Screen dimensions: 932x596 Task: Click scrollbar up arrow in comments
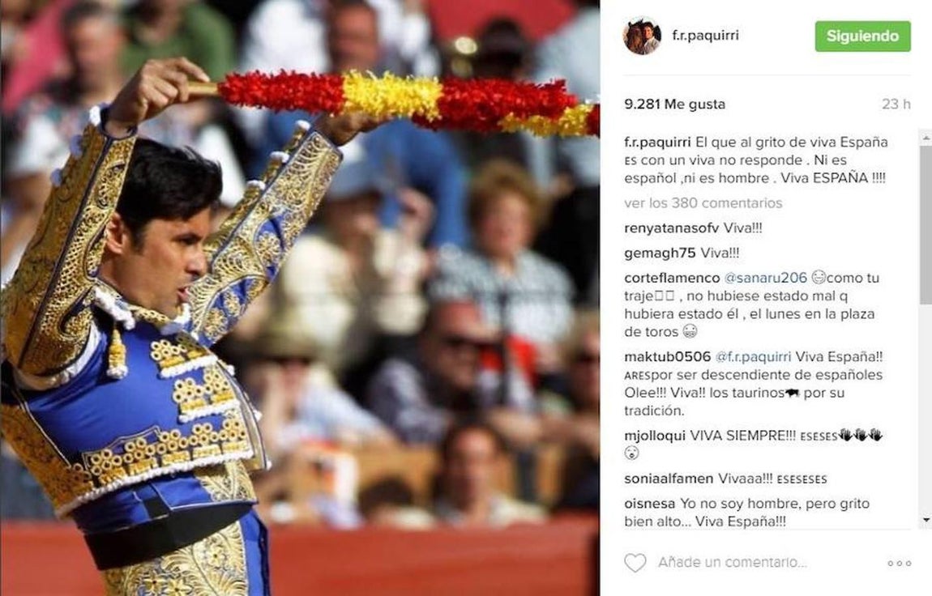[x=926, y=138]
